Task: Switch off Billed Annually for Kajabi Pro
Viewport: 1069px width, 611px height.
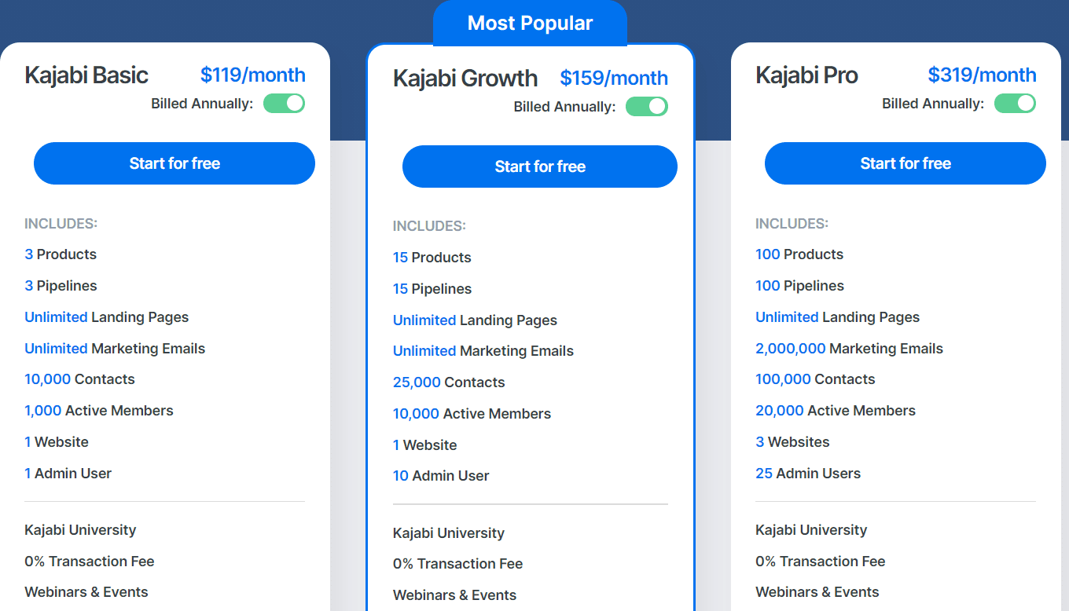Action: [1015, 104]
